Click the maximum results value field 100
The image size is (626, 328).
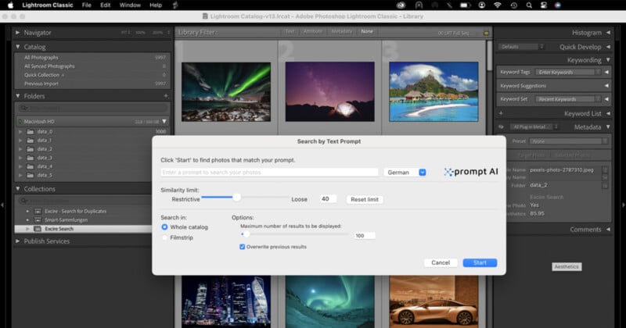[x=364, y=236]
